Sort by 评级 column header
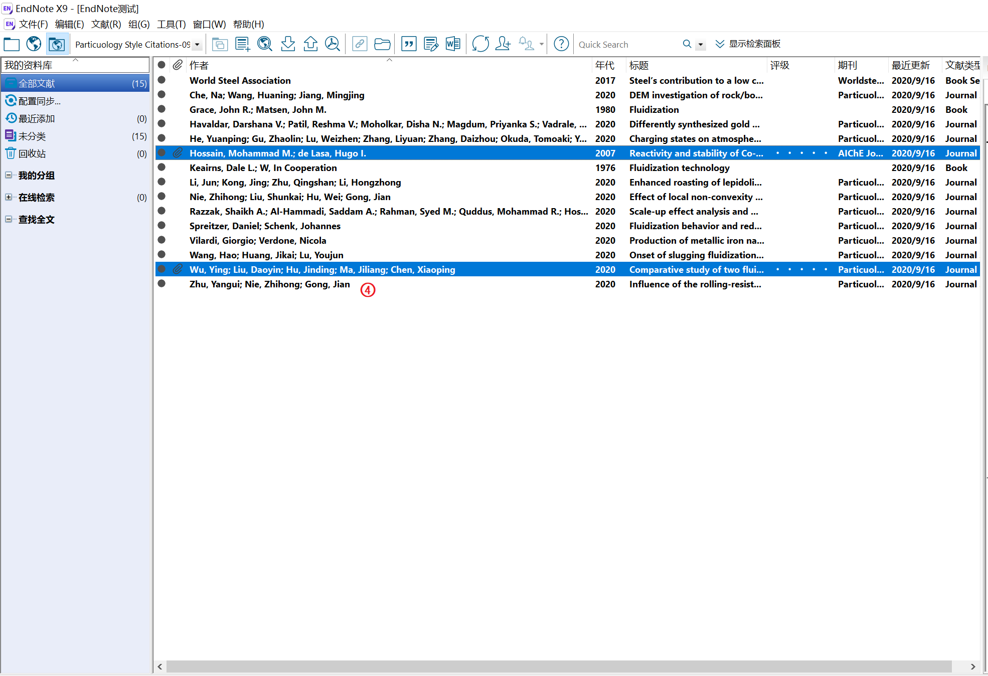This screenshot has height=676, width=988. click(800, 65)
